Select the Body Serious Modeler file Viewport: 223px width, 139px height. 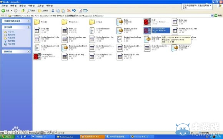156,22
